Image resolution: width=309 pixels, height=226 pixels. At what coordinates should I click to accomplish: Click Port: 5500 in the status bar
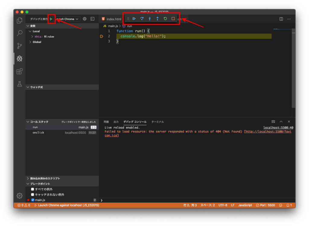coord(266,205)
